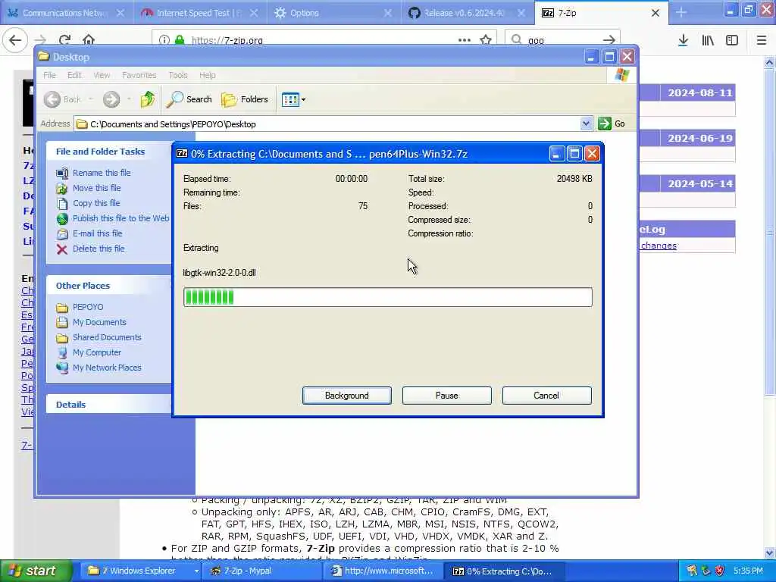Click the green extraction progress bar
The height and width of the screenshot is (582, 776).
pyautogui.click(x=387, y=297)
